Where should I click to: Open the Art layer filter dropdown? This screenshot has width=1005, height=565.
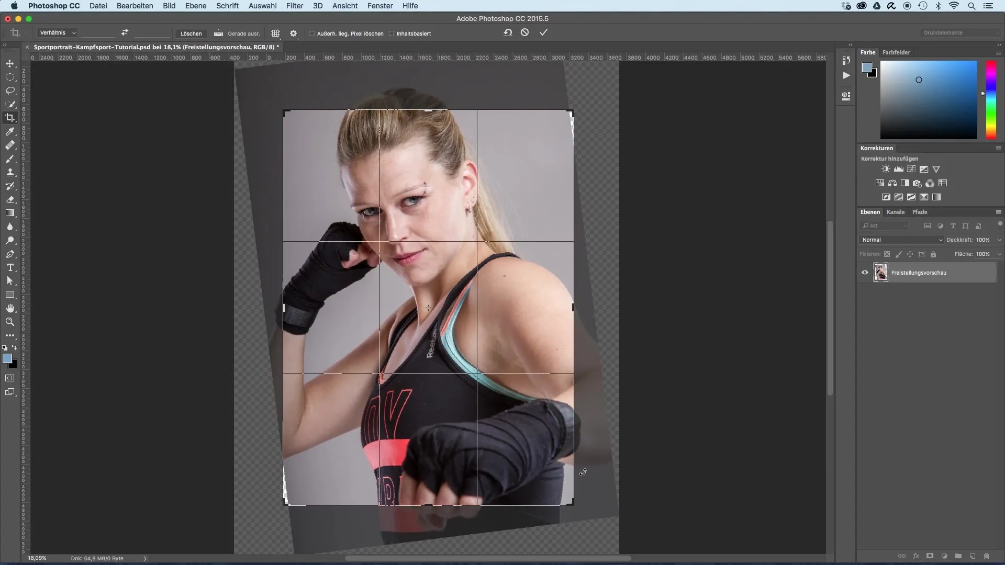point(884,225)
